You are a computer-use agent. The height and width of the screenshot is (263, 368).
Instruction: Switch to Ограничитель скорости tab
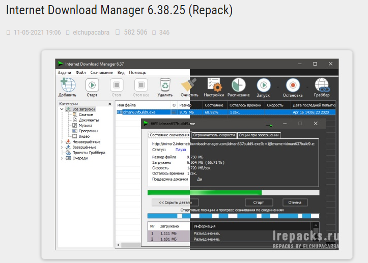214,135
